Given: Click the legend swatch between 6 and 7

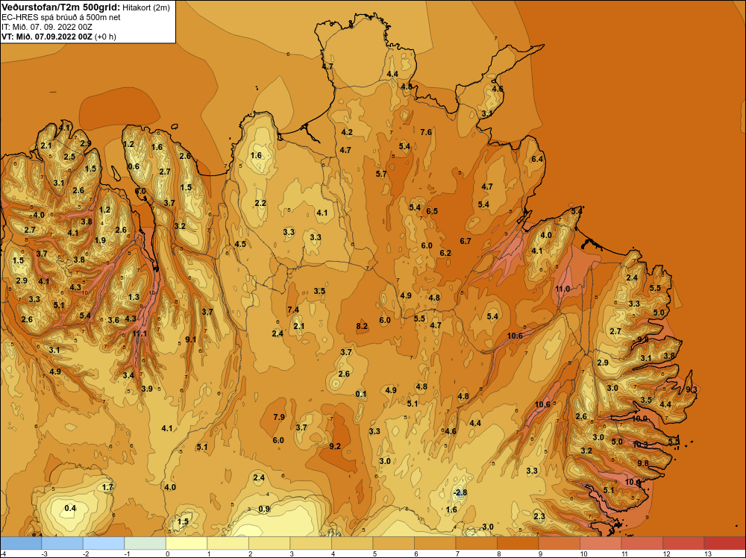Looking at the screenshot, I should point(435,543).
